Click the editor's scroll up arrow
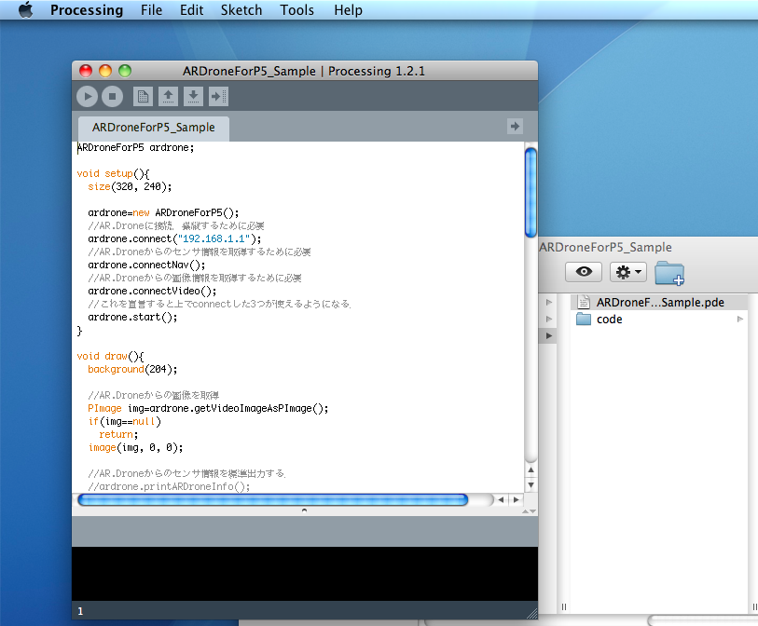Viewport: 758px width, 626px height. point(531,470)
